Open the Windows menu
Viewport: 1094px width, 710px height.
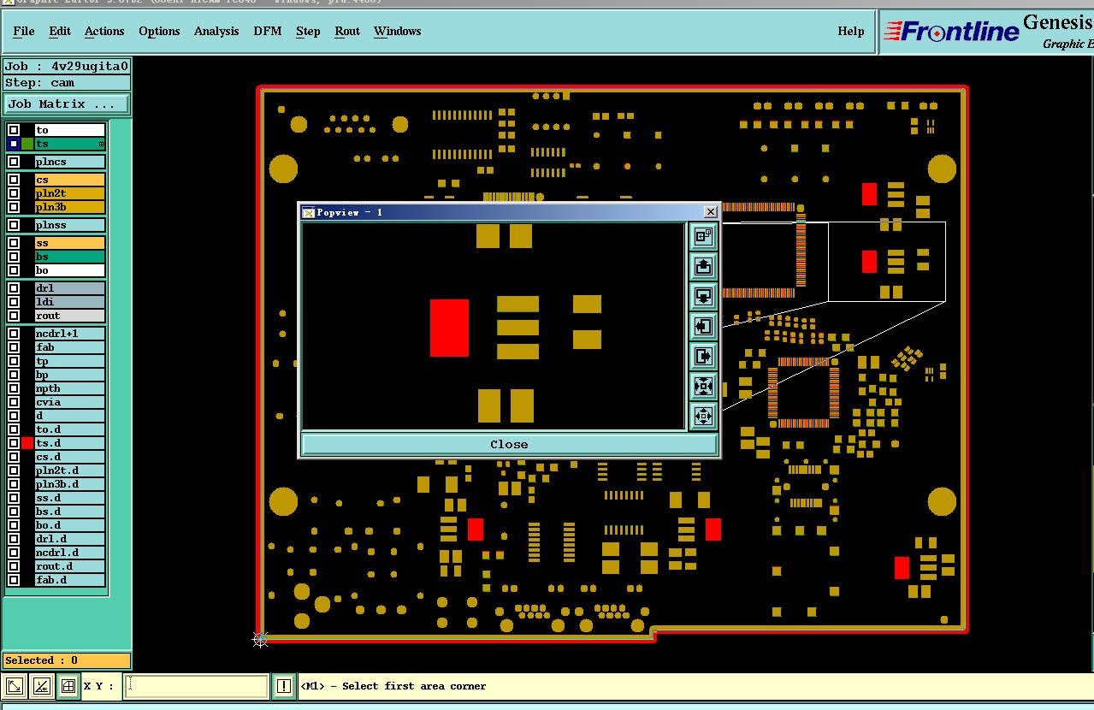tap(398, 31)
